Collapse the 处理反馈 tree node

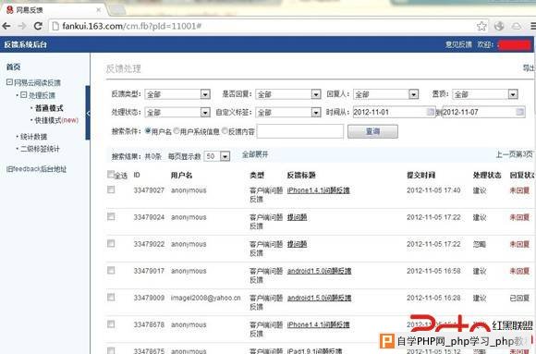coord(23,95)
